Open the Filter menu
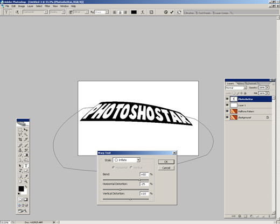 click(x=47, y=6)
